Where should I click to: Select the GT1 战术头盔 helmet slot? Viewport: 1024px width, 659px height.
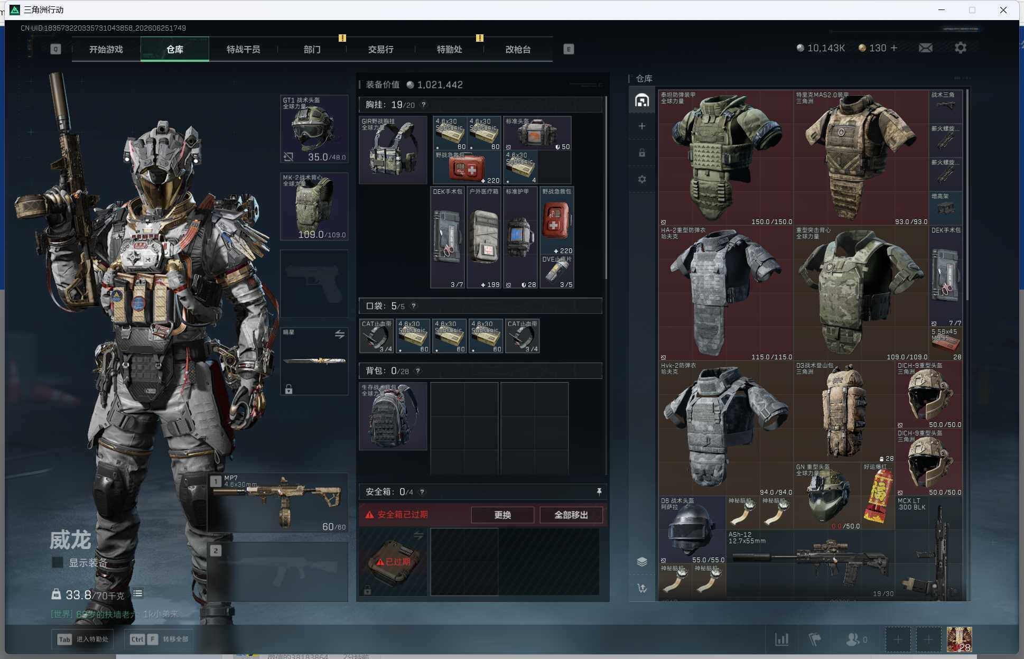tap(314, 129)
